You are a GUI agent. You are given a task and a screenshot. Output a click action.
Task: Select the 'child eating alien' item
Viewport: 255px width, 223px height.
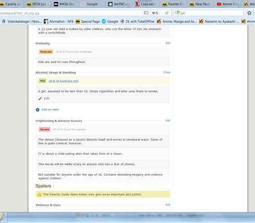click(x=103, y=154)
